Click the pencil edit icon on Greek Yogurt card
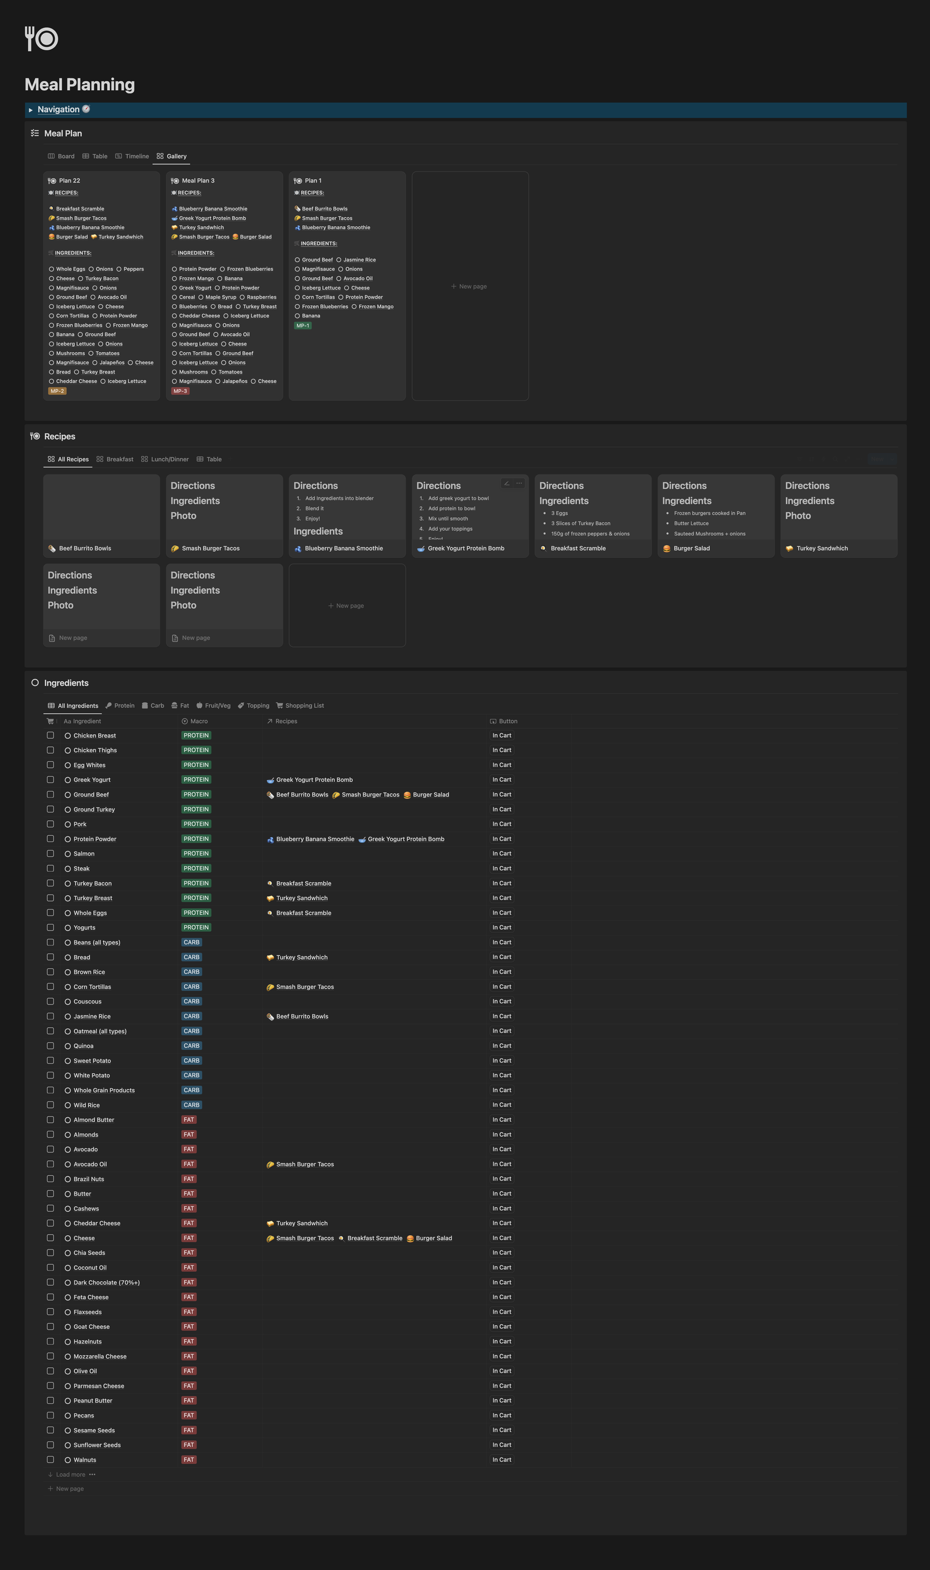The height and width of the screenshot is (1570, 930). pos(506,483)
